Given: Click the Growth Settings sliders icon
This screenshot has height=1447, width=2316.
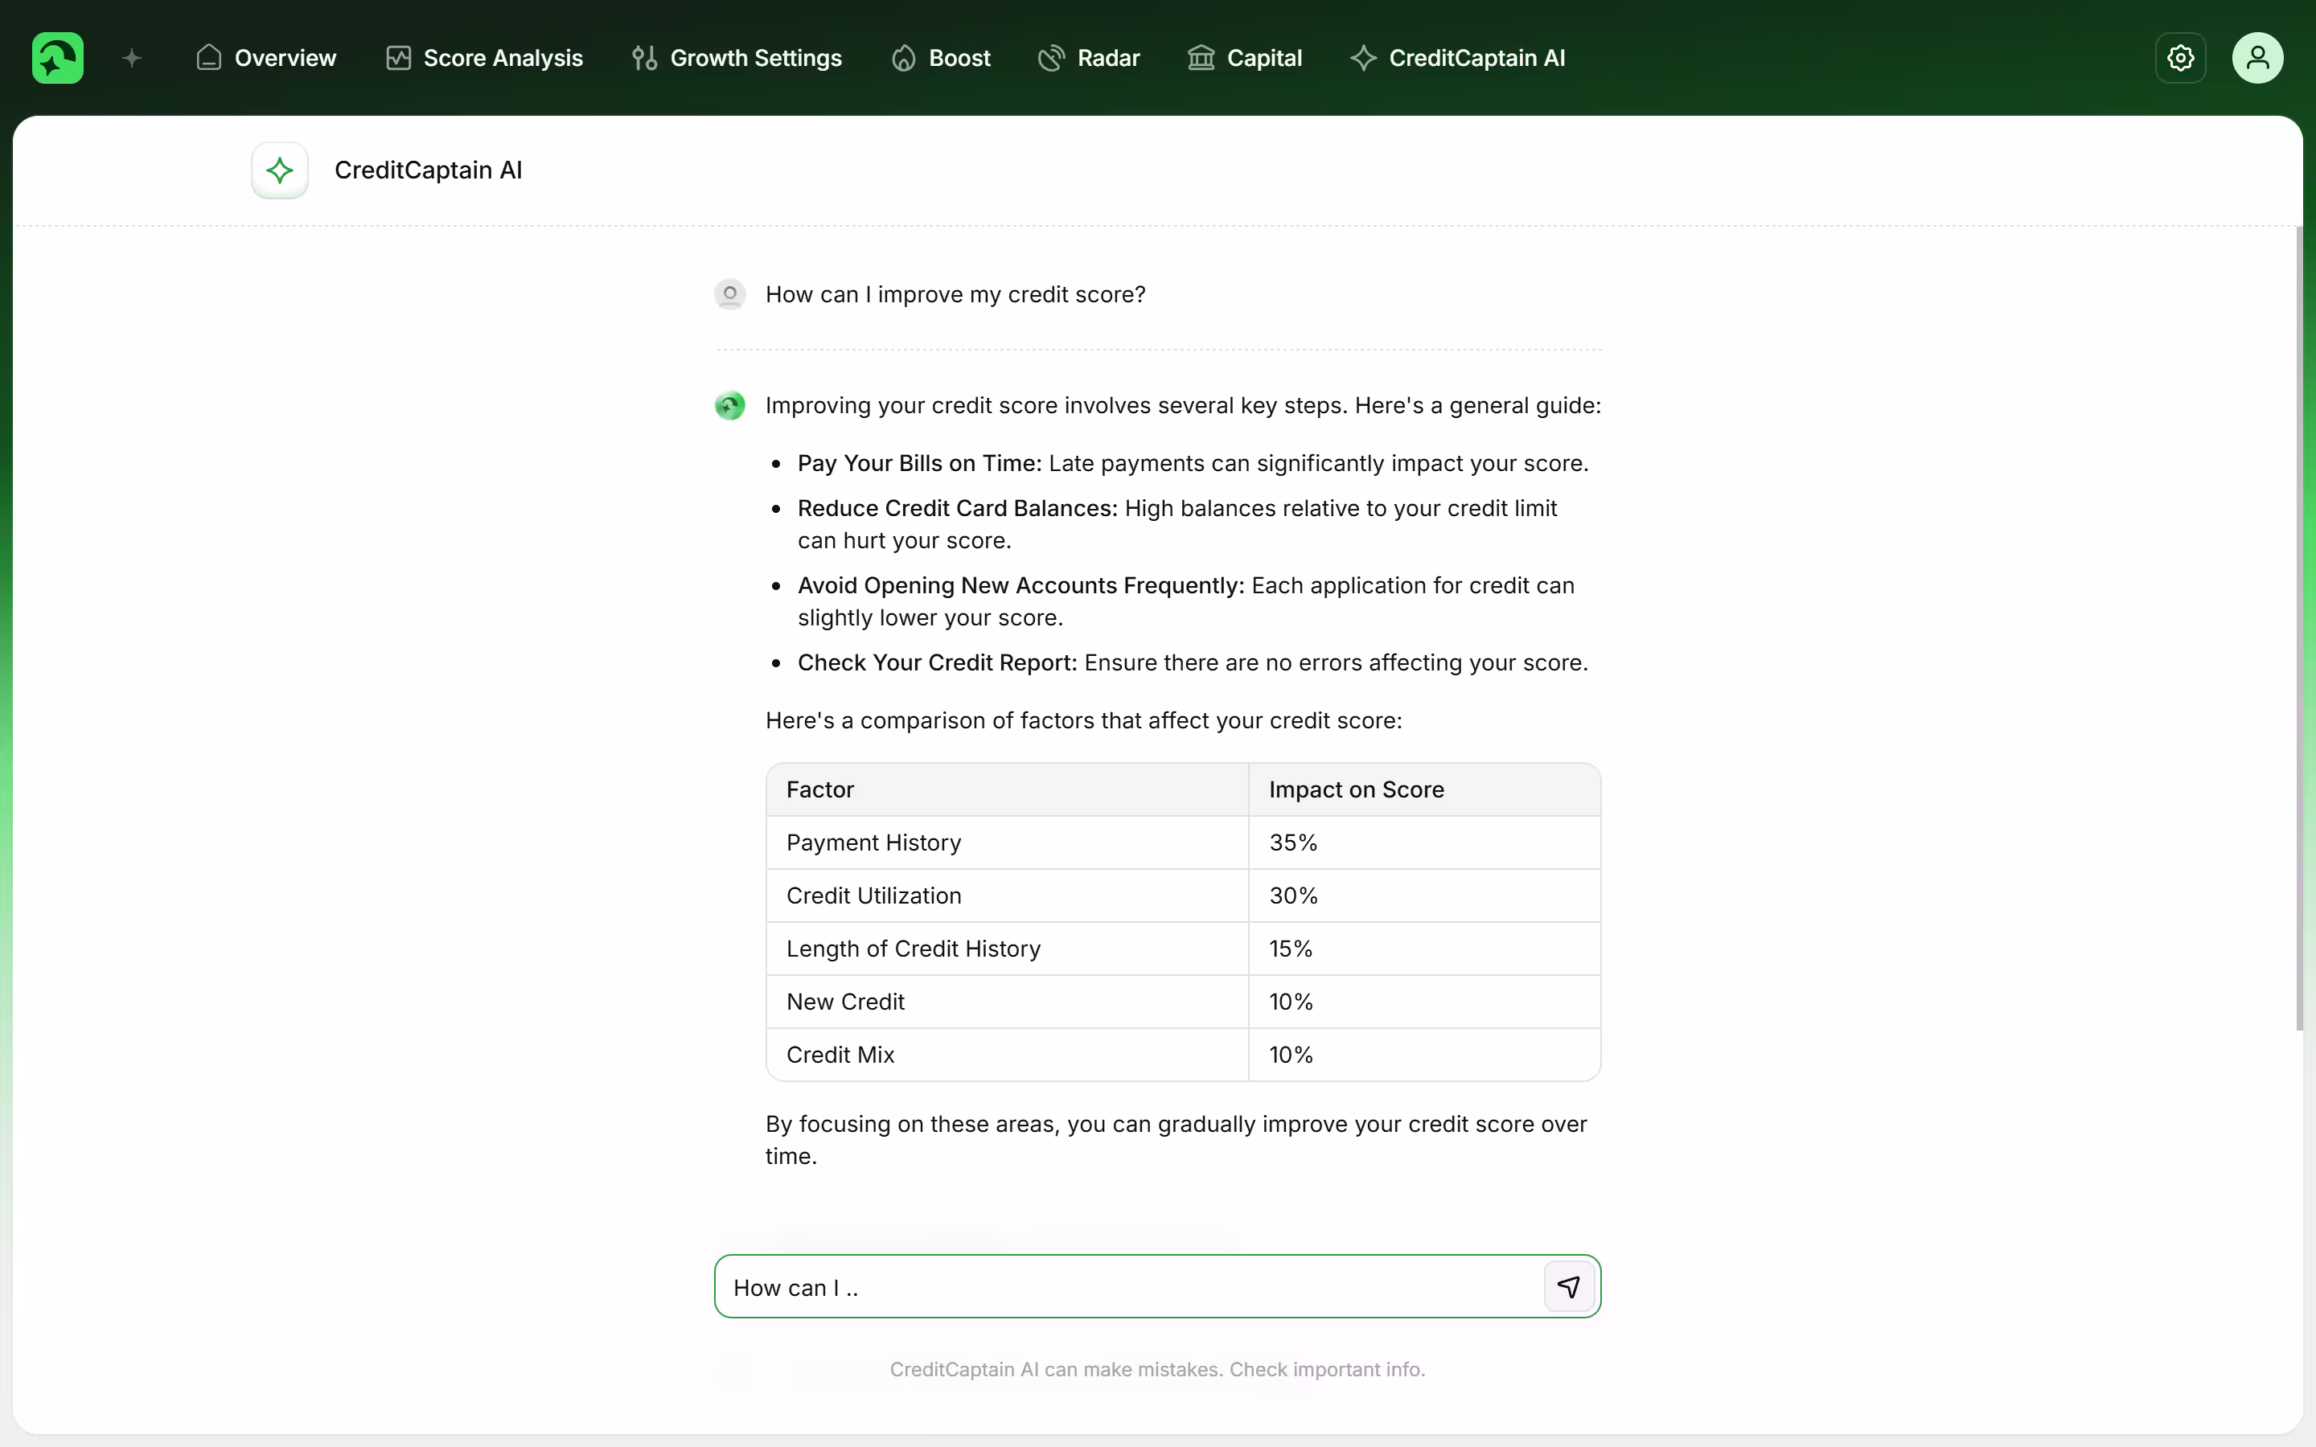Looking at the screenshot, I should point(644,59).
